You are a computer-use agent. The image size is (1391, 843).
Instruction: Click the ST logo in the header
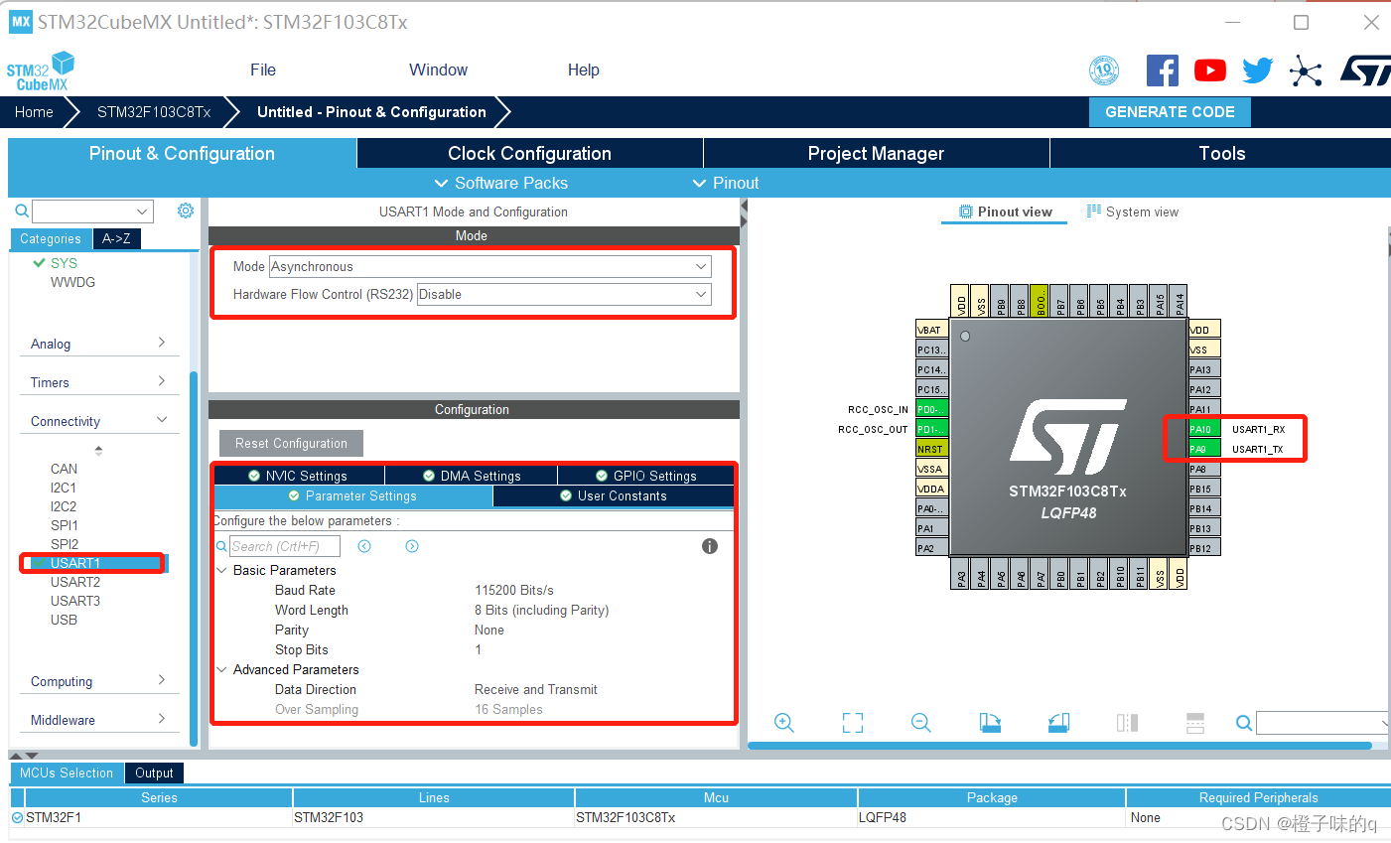pyautogui.click(x=1366, y=70)
